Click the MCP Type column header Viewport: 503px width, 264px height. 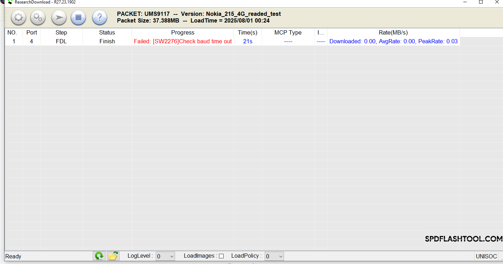tap(288, 32)
